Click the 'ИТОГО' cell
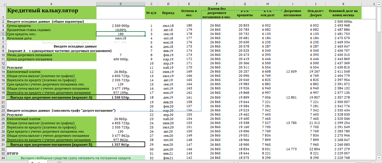The image size is (382, 163). tap(51, 153)
